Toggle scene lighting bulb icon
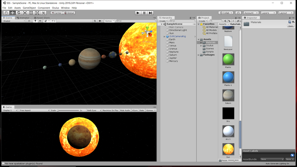This screenshot has width=297, height=167. (x=36, y=21)
